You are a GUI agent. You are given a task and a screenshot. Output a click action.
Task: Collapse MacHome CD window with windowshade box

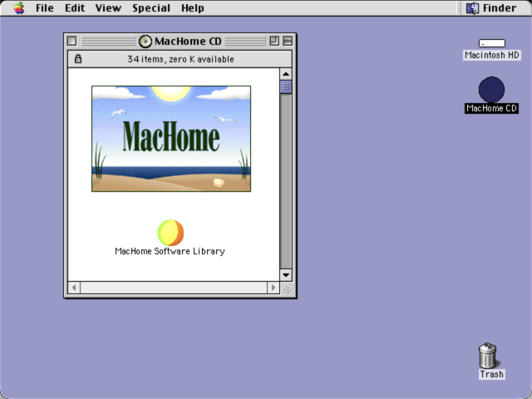tap(288, 41)
